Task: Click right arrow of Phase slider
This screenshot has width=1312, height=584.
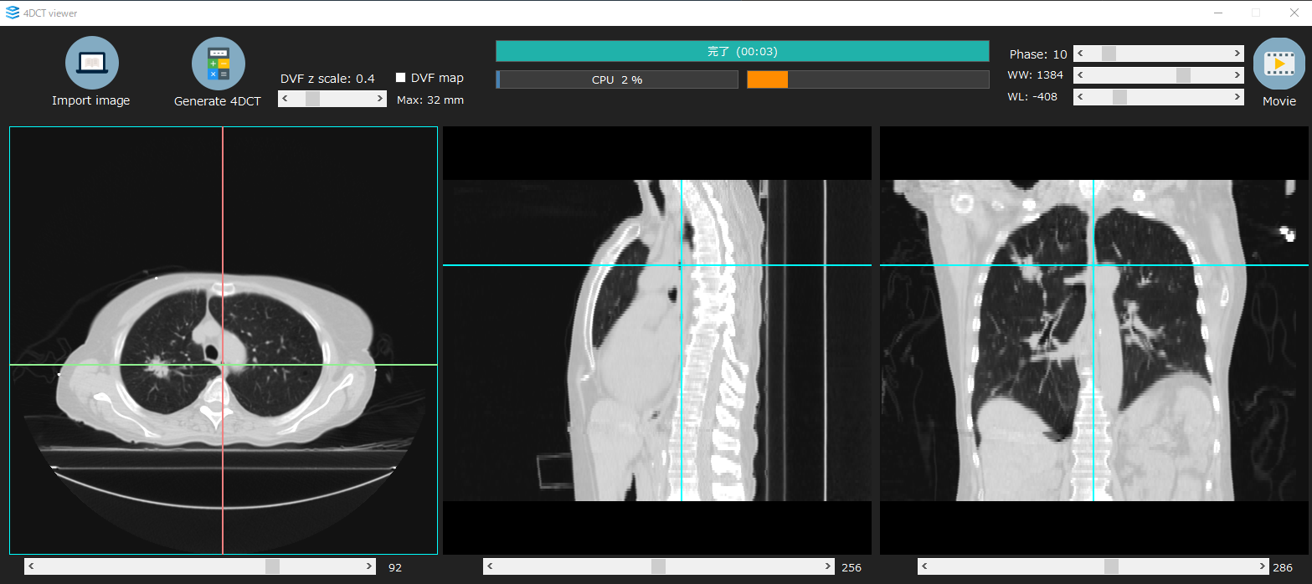Action: (1237, 54)
